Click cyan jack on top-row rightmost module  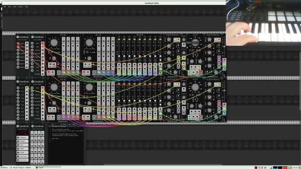pos(224,68)
